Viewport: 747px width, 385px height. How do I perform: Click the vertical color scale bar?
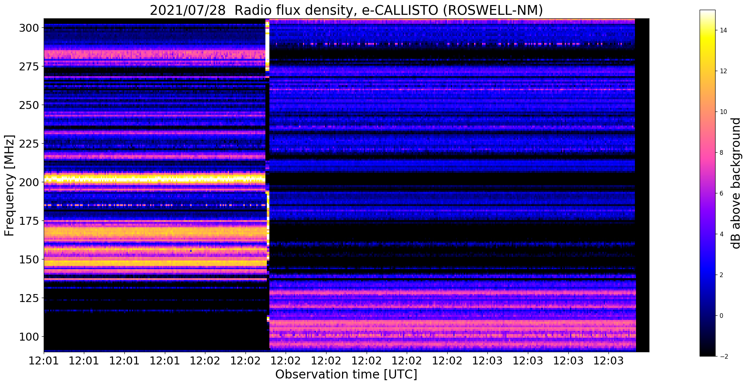(708, 183)
